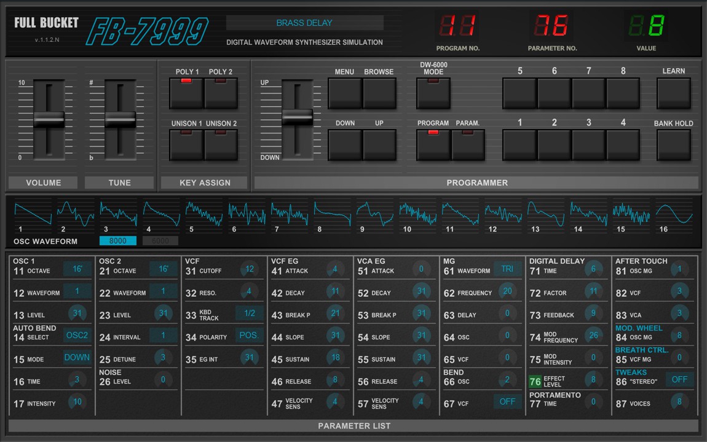This screenshot has width=707, height=442.
Task: Choose waveform 16 sine thumbnail
Action: (673, 213)
